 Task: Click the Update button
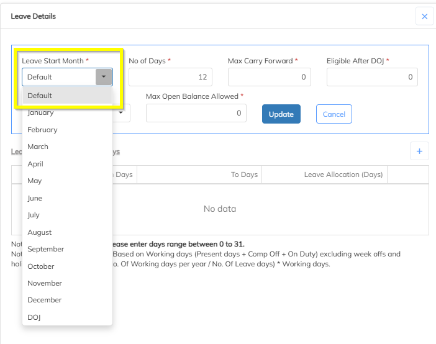[x=281, y=114]
